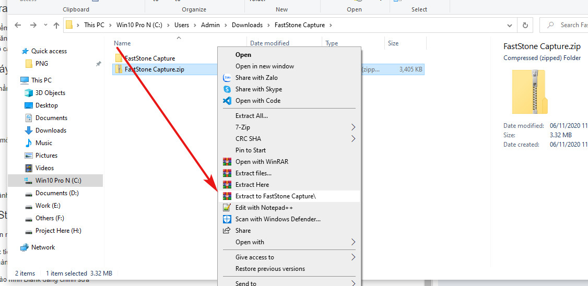The height and width of the screenshot is (286, 588).
Task: Choose 'Extract to FastStone Capture\' entry
Action: coord(289,196)
